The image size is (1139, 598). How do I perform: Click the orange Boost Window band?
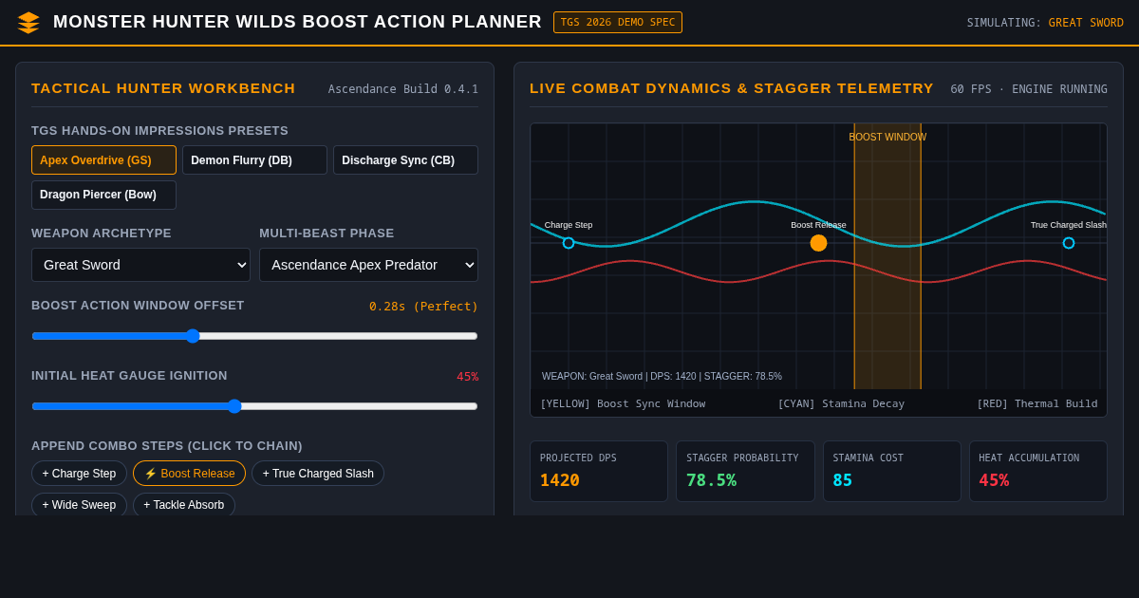point(887,256)
